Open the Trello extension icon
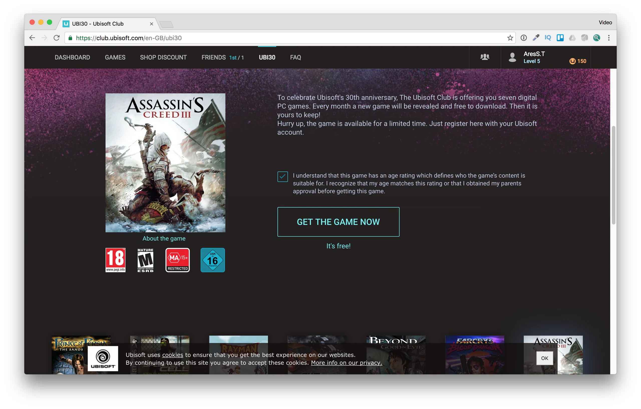The image size is (641, 409). click(x=560, y=38)
